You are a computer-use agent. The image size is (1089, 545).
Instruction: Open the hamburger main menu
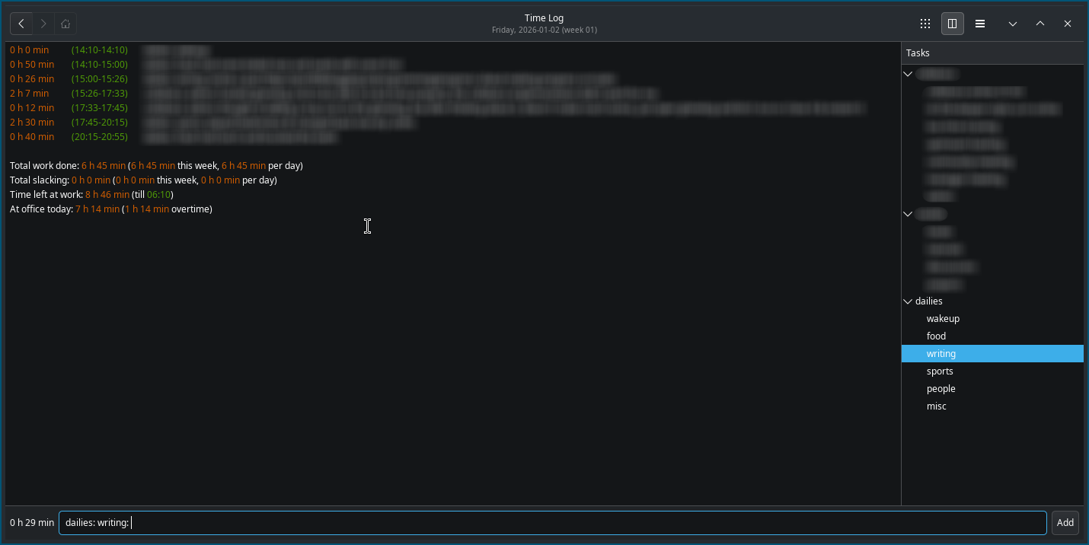coord(980,24)
